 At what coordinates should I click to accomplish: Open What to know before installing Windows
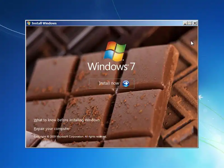tap(67, 120)
